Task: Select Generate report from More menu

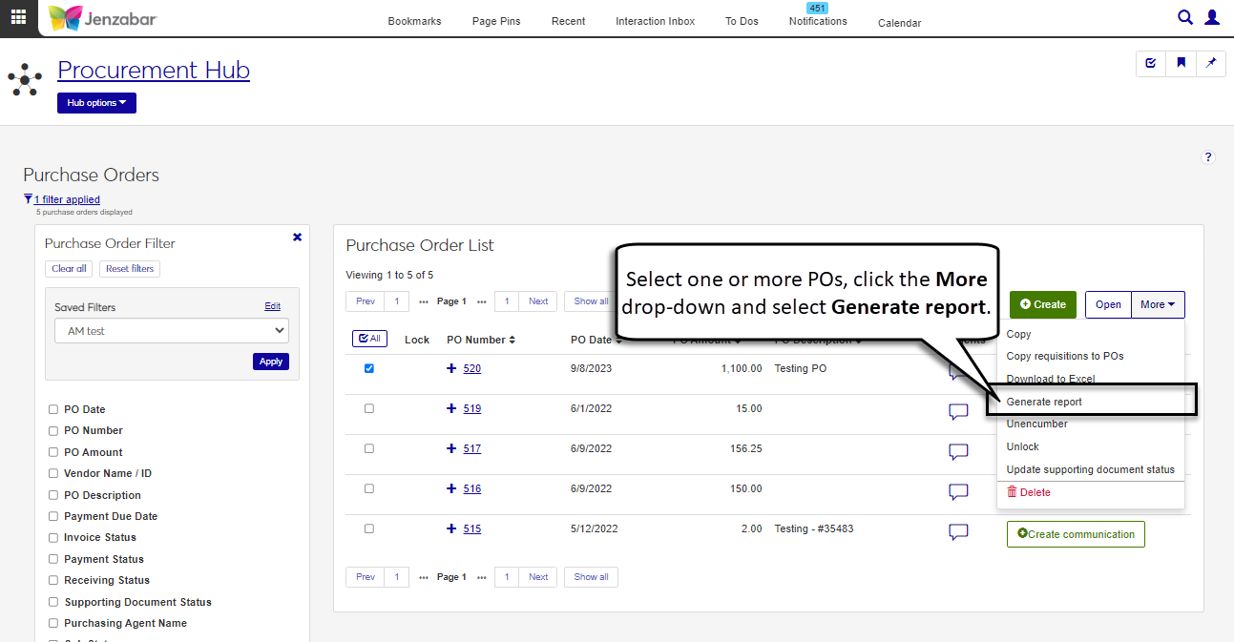Action: pyautogui.click(x=1044, y=402)
